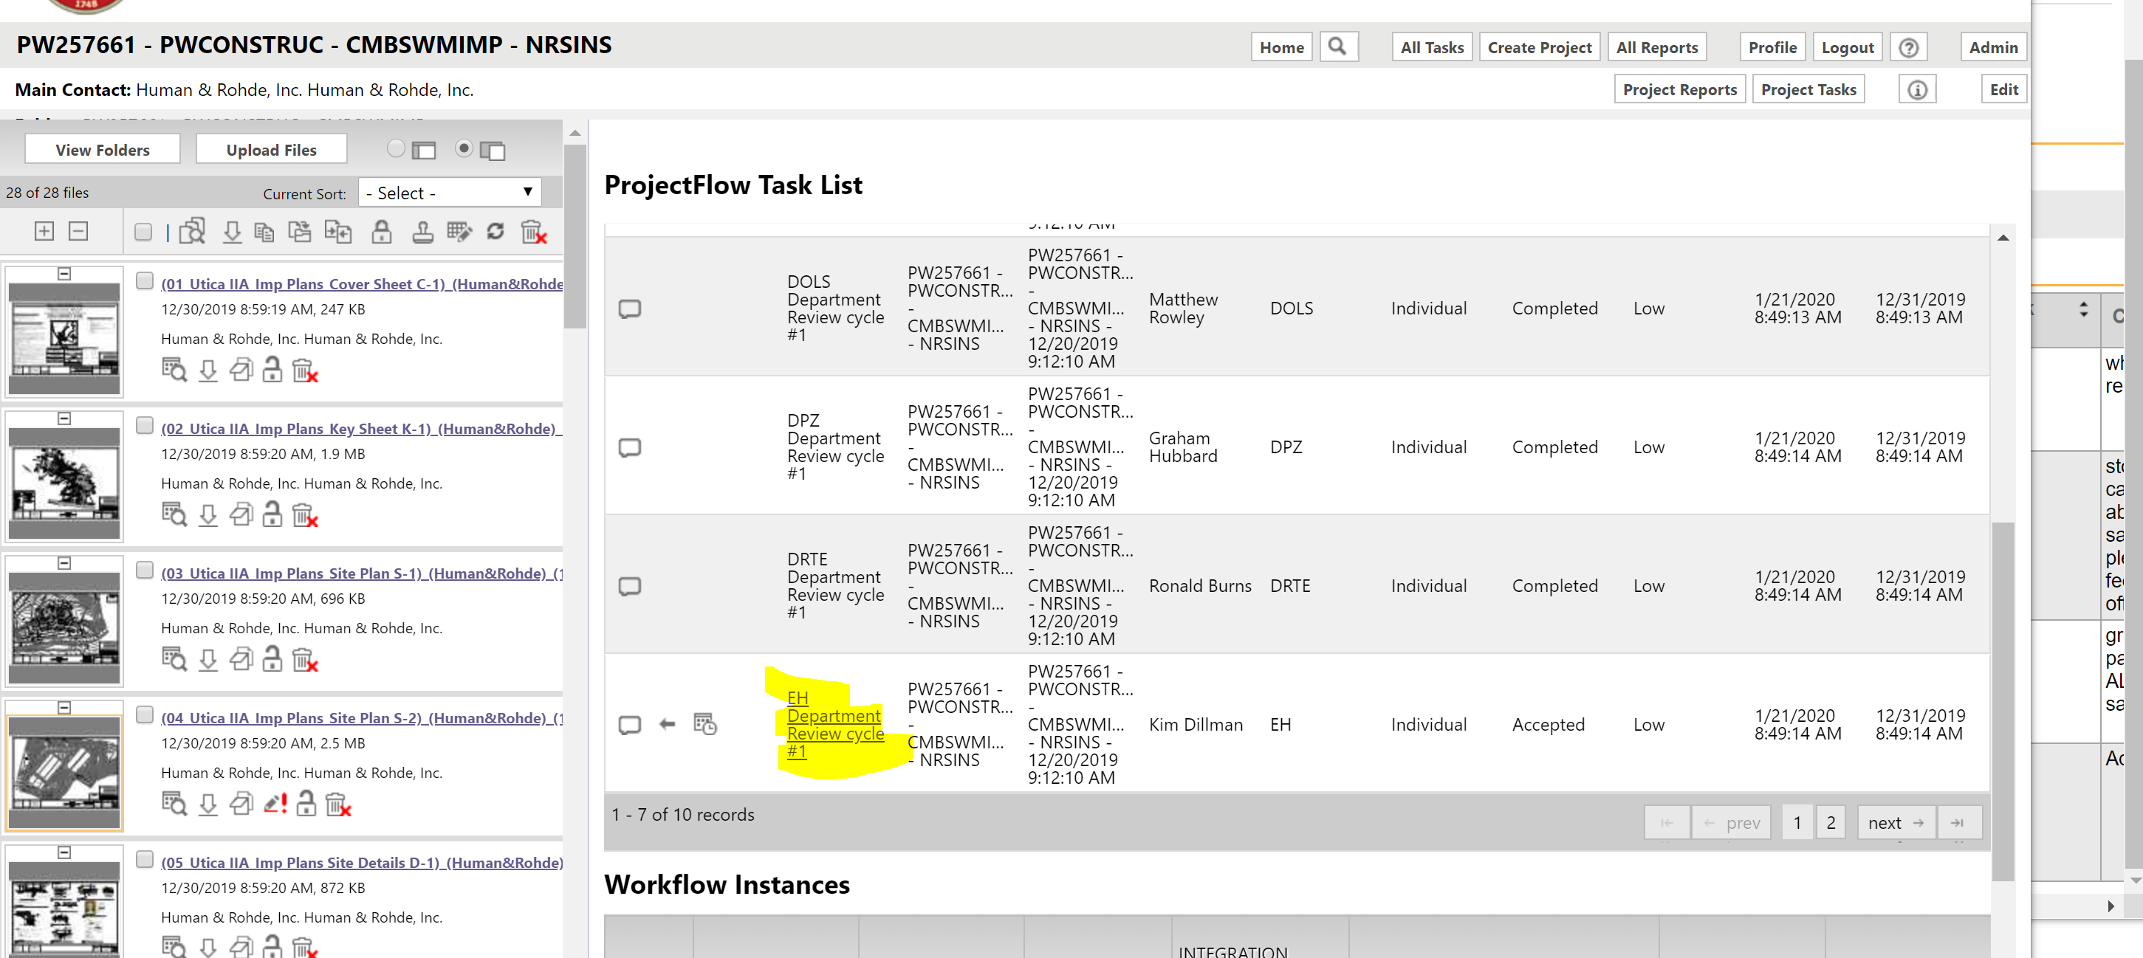Select the single-pane layout radio button

click(x=396, y=148)
